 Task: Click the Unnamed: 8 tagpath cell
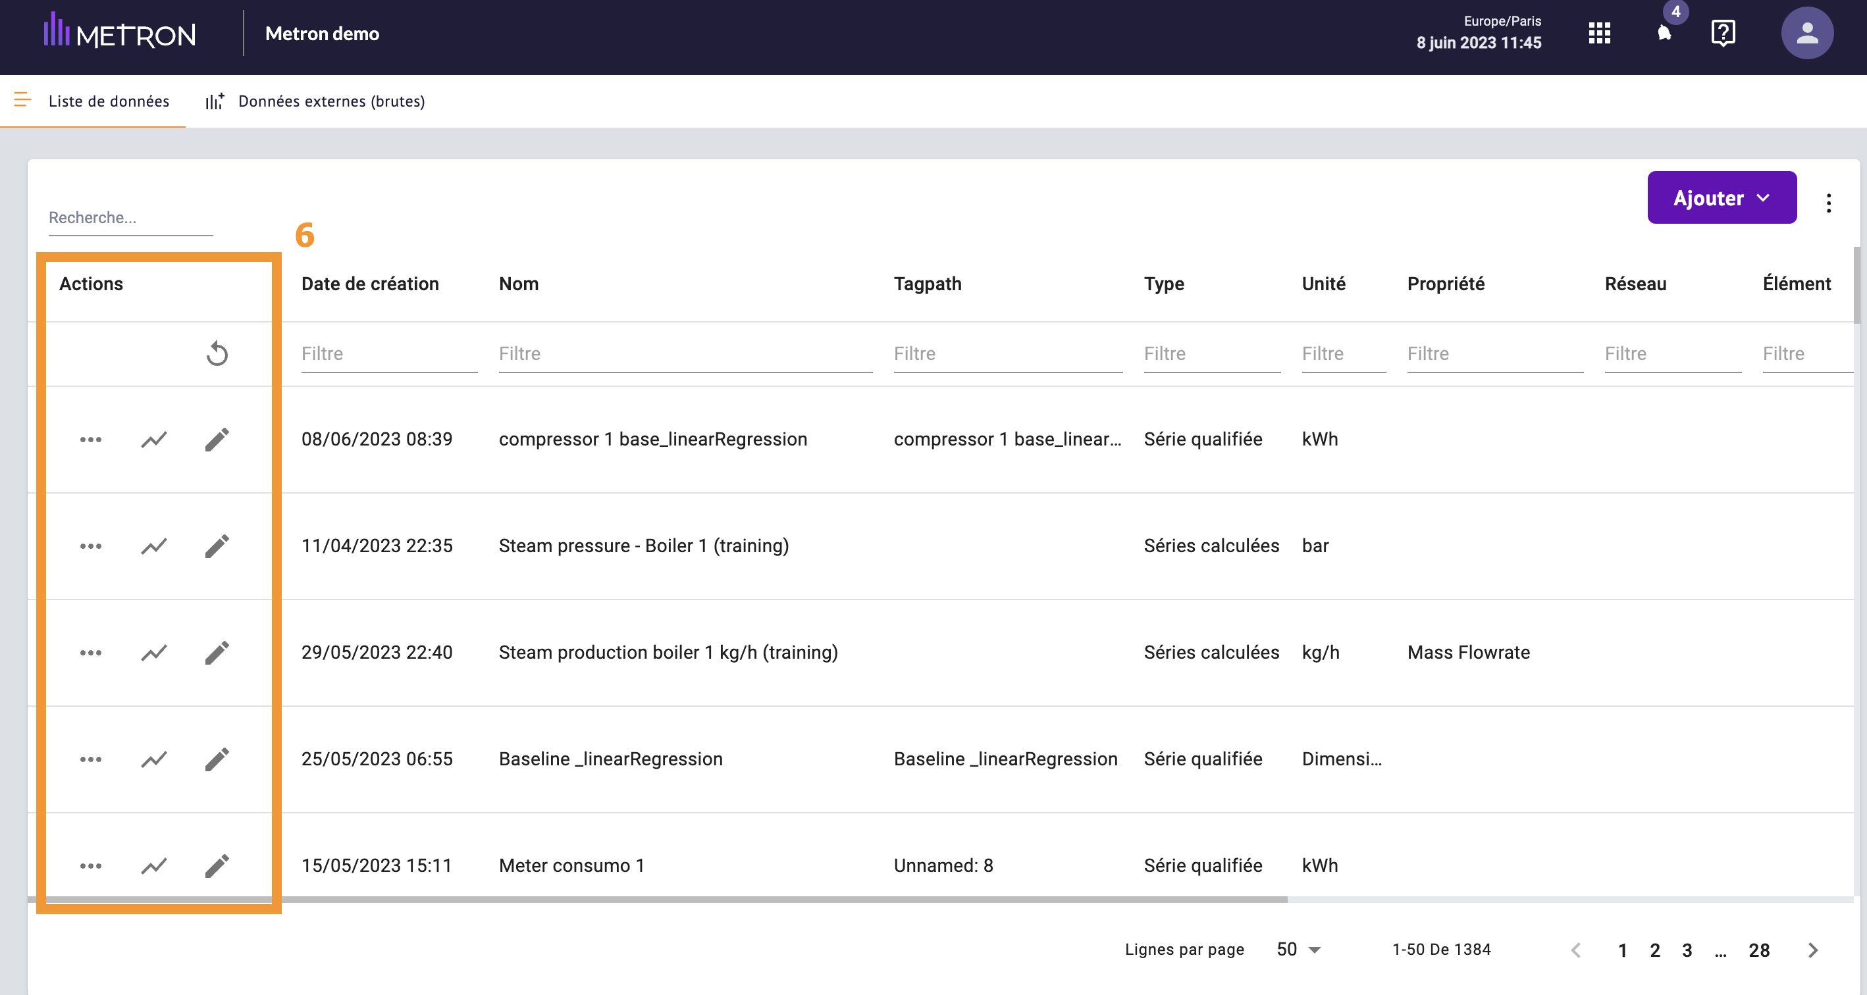tap(943, 865)
